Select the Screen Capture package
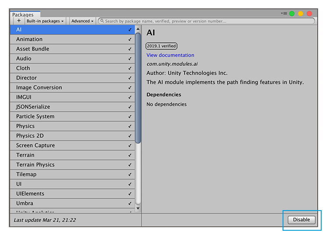This screenshot has height=236, width=326. click(72, 145)
